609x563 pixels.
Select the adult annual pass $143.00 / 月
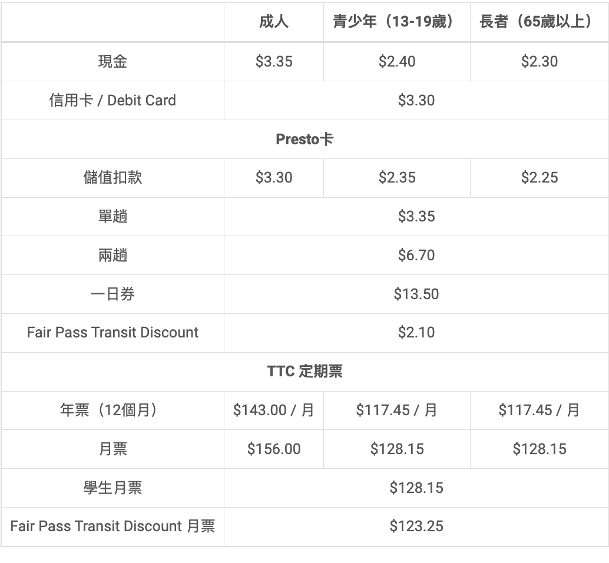pos(274,410)
